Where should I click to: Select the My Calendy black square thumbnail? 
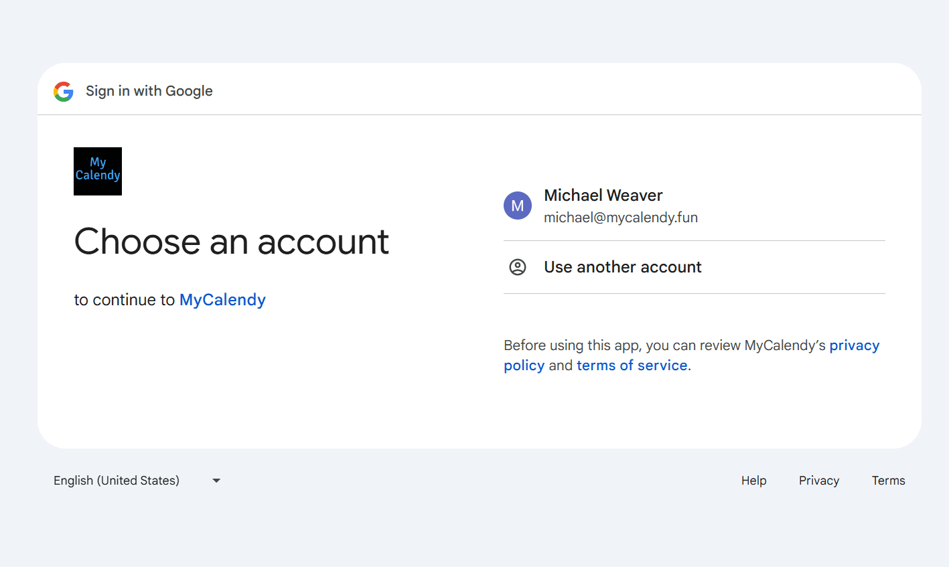(x=97, y=171)
